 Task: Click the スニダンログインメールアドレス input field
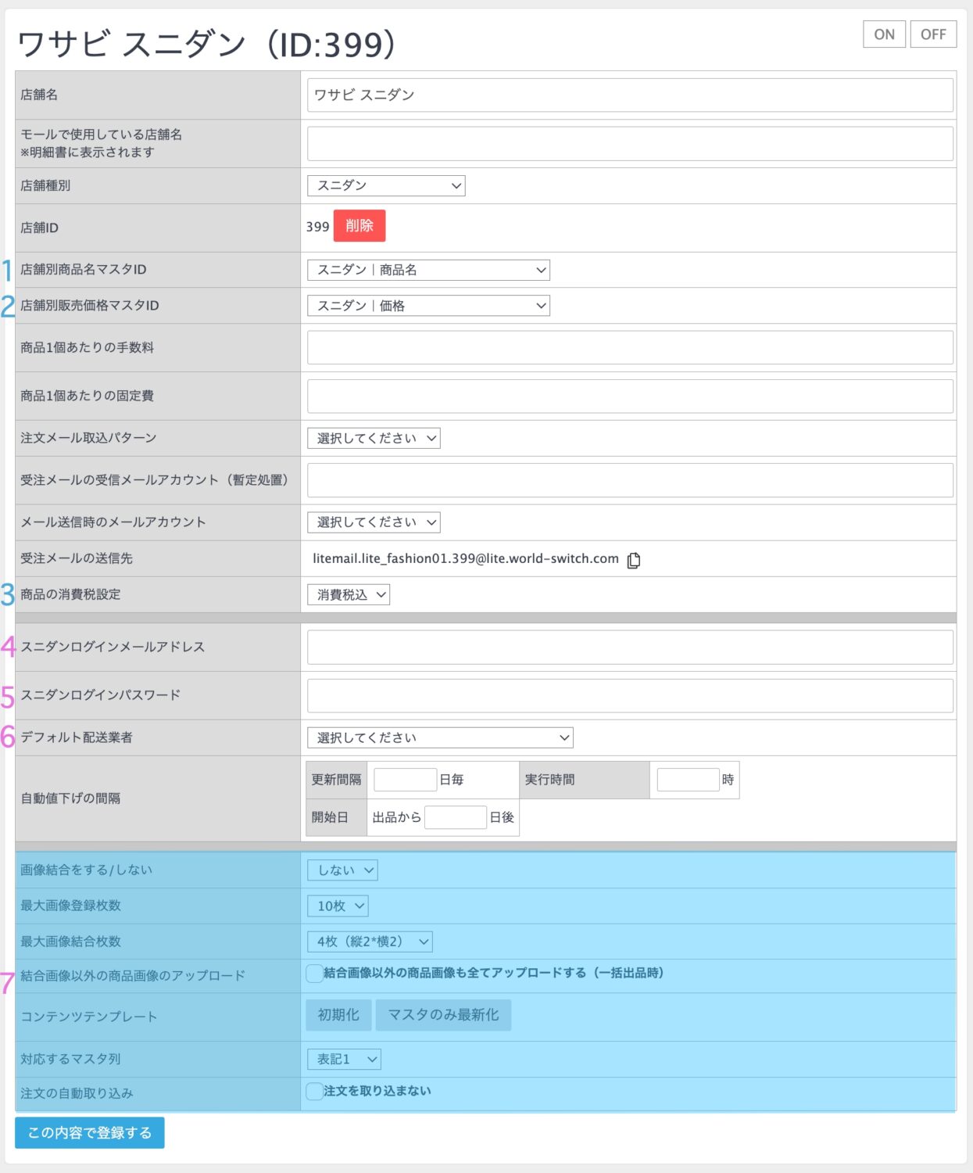(x=630, y=647)
